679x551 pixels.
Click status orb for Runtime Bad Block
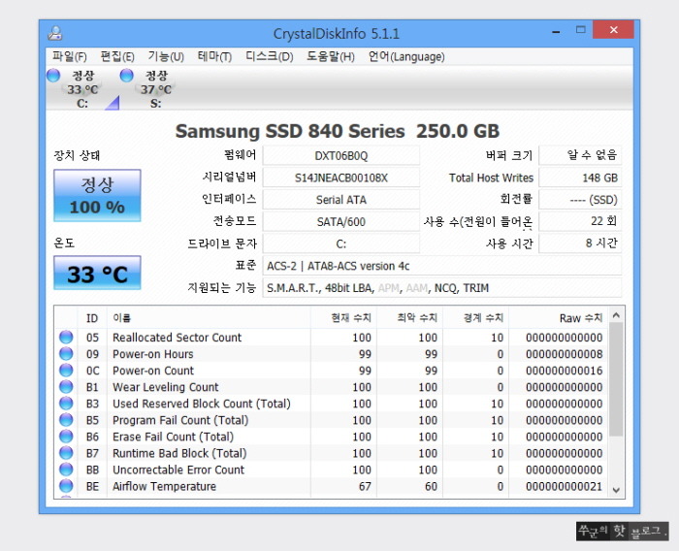pos(66,453)
